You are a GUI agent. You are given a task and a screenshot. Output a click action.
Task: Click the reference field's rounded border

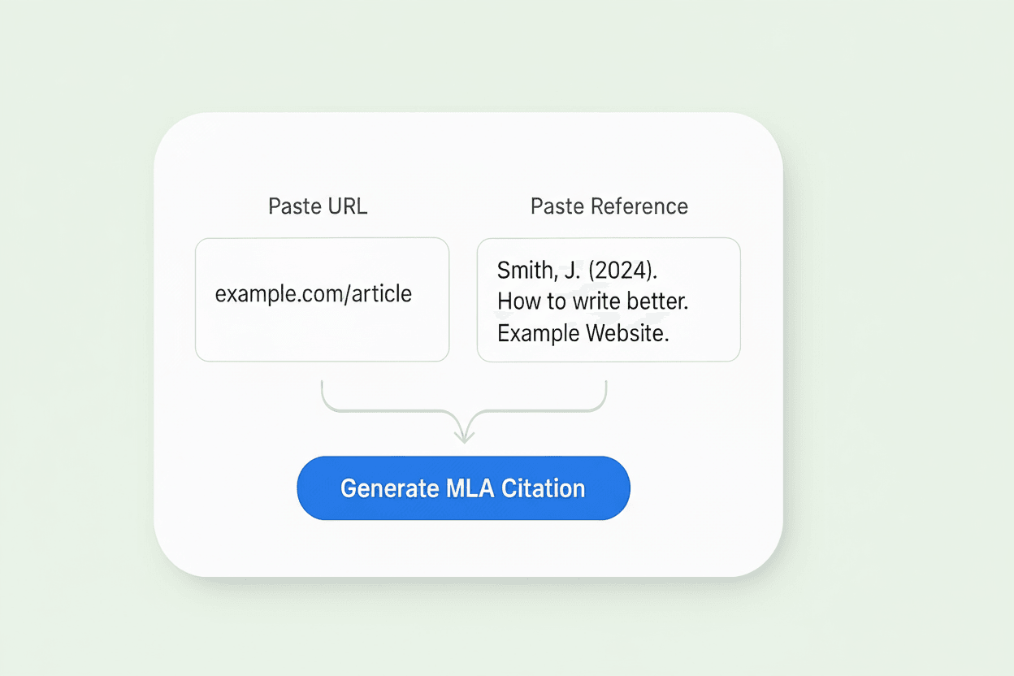pyautogui.click(x=609, y=238)
